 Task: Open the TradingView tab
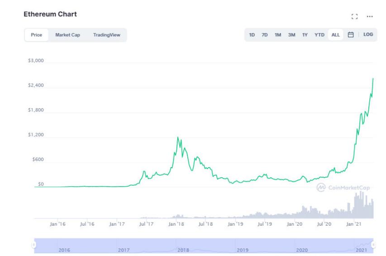107,35
